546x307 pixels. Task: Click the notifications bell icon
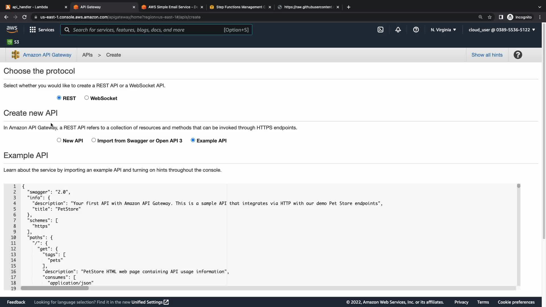[398, 30]
